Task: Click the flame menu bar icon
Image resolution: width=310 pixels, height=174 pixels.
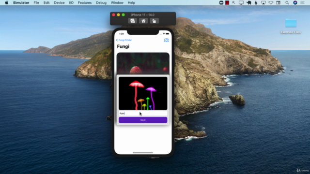Action: (x=256, y=3)
